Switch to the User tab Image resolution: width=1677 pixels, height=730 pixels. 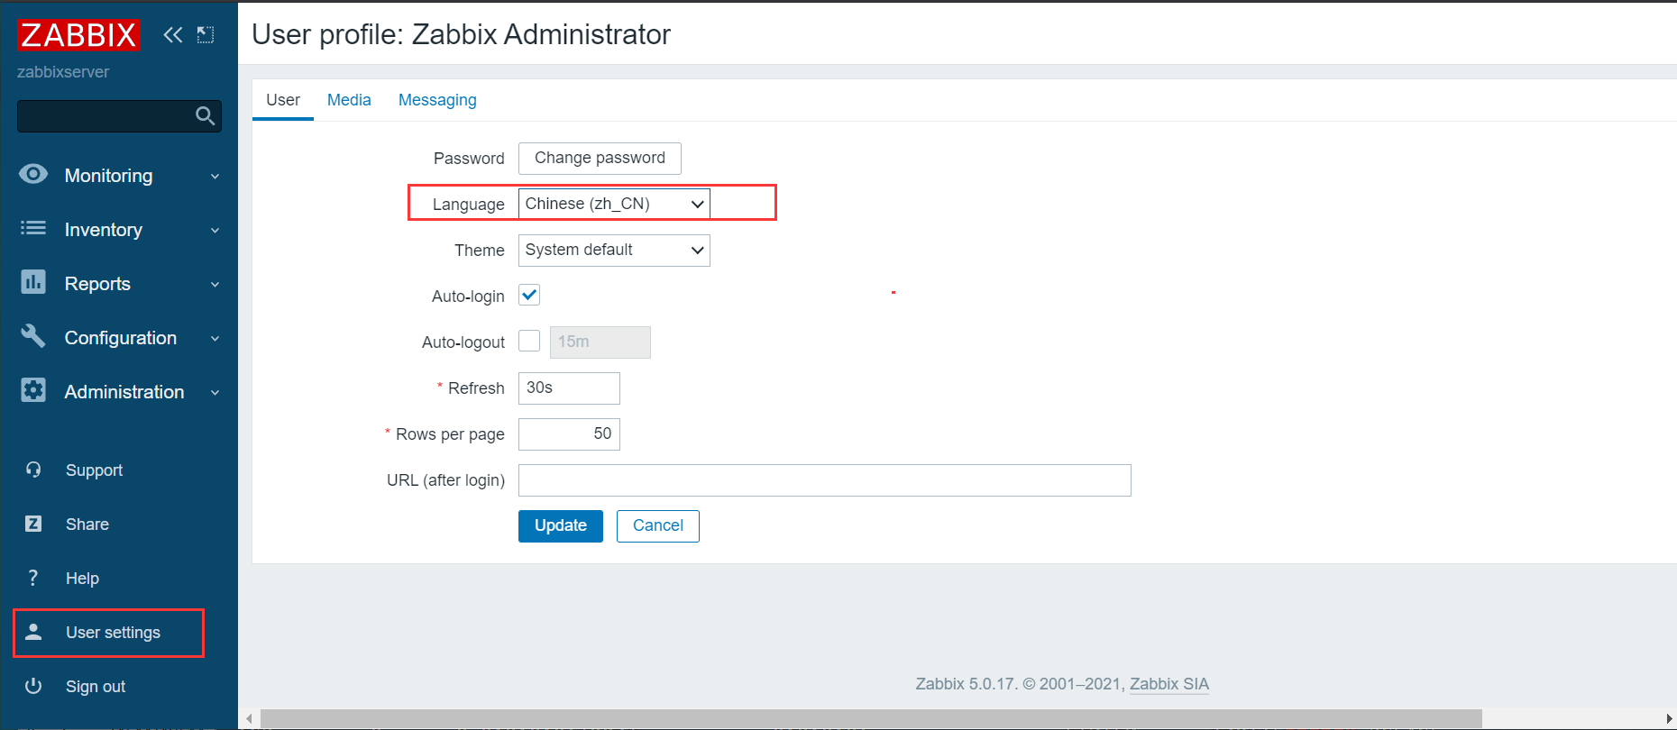(x=283, y=100)
